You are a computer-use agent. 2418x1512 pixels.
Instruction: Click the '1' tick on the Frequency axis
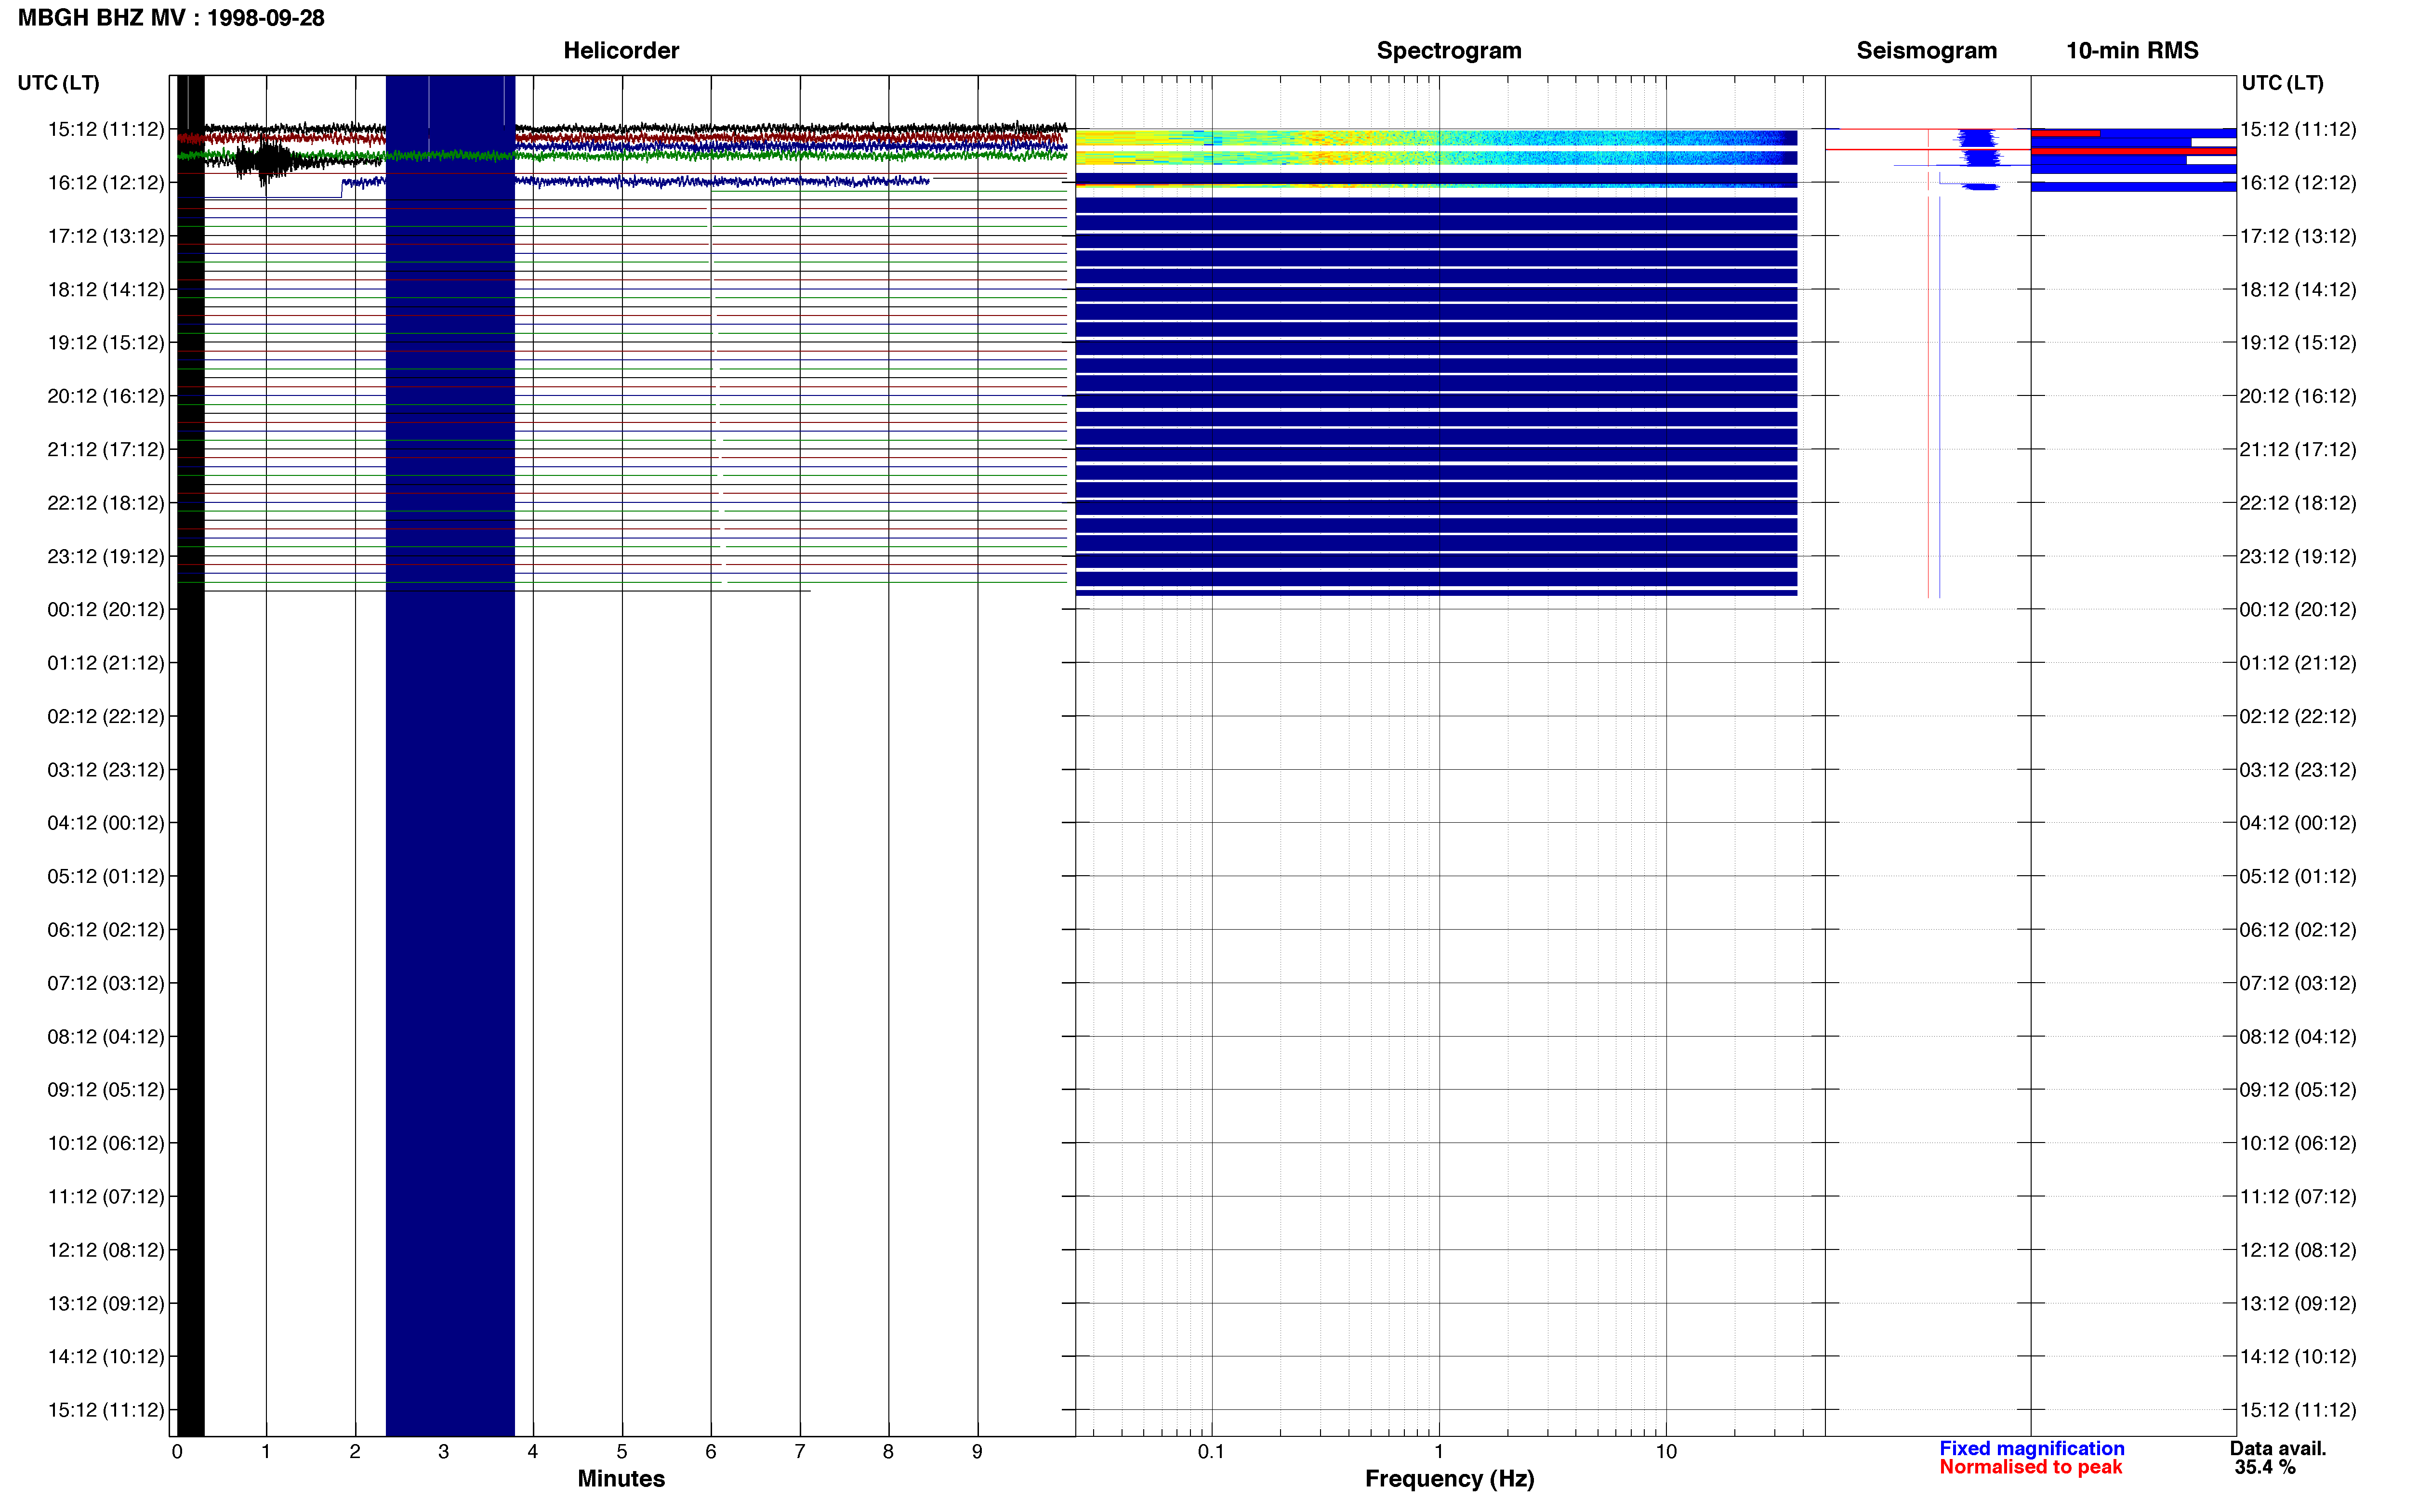tap(1439, 1451)
